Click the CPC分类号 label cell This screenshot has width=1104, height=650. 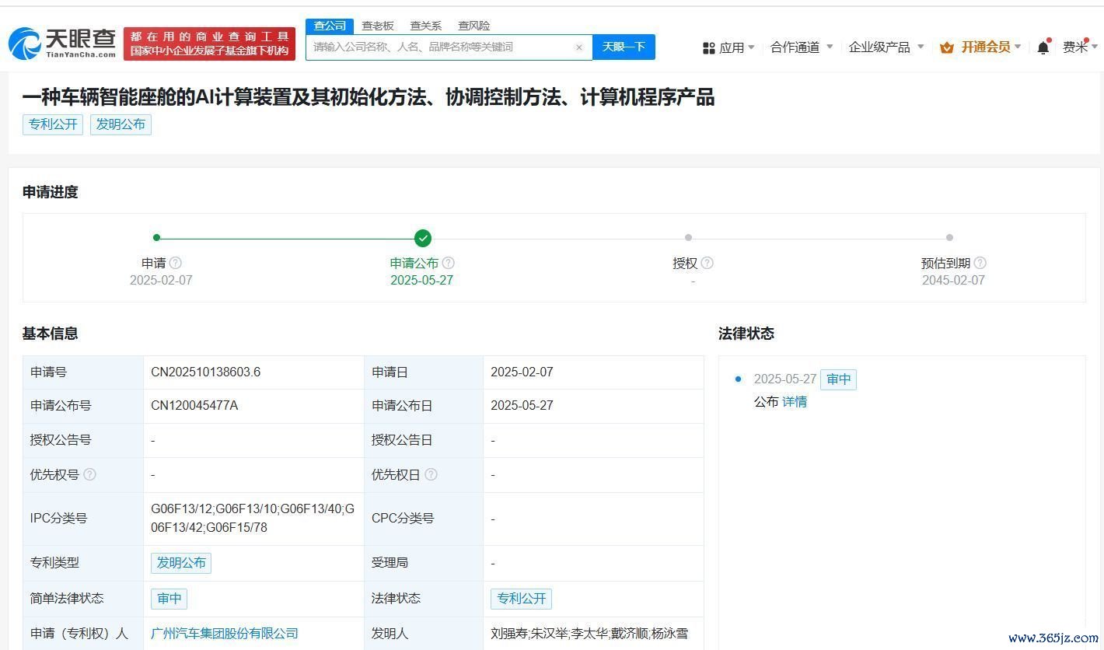click(424, 519)
